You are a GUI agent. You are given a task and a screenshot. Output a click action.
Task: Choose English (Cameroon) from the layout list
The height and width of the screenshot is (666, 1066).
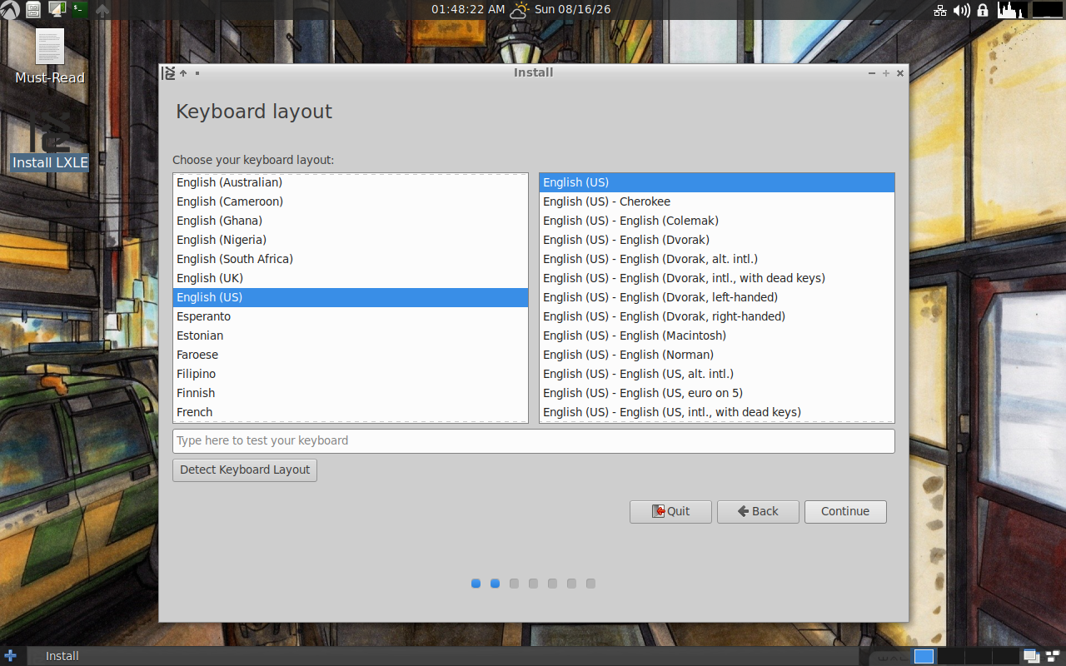point(351,201)
